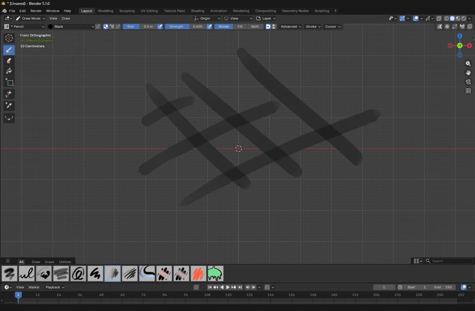This screenshot has height=311, width=475.
Task: Click the Zoom magnifier viewport icon
Action: [468, 64]
